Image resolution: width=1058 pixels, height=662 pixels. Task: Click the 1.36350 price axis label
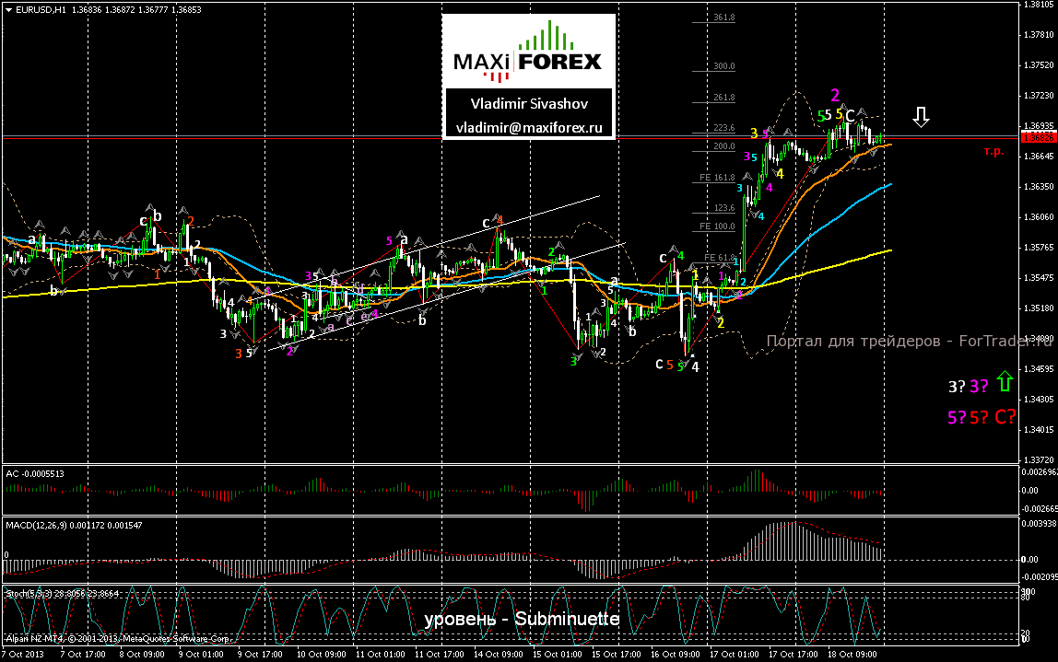coord(1040,187)
